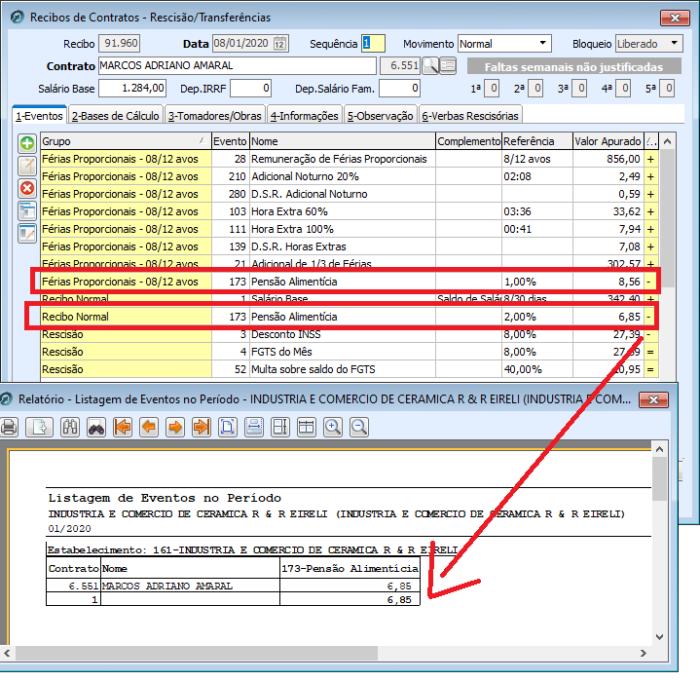
Task: Go to previous report page arrow
Action: [x=149, y=427]
